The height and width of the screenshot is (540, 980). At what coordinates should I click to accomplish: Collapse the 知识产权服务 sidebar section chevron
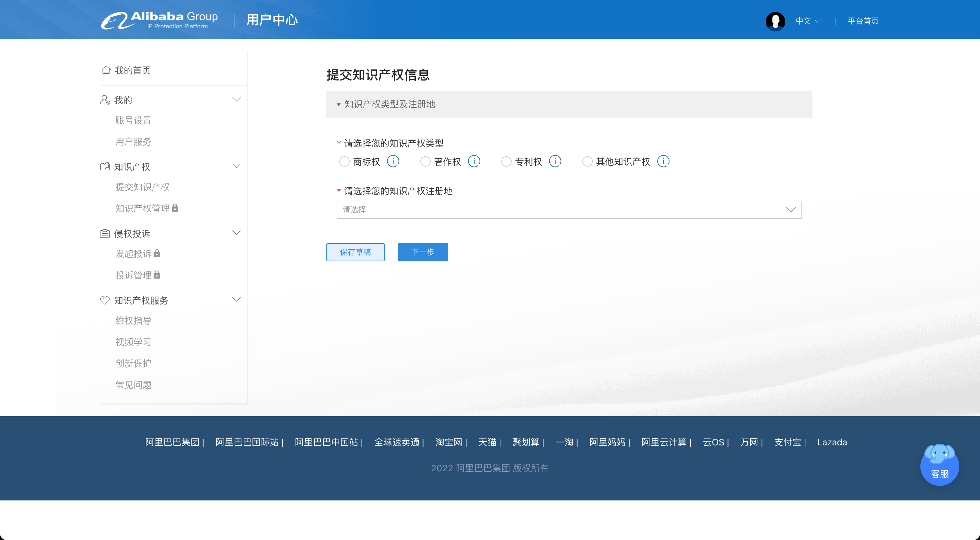236,299
